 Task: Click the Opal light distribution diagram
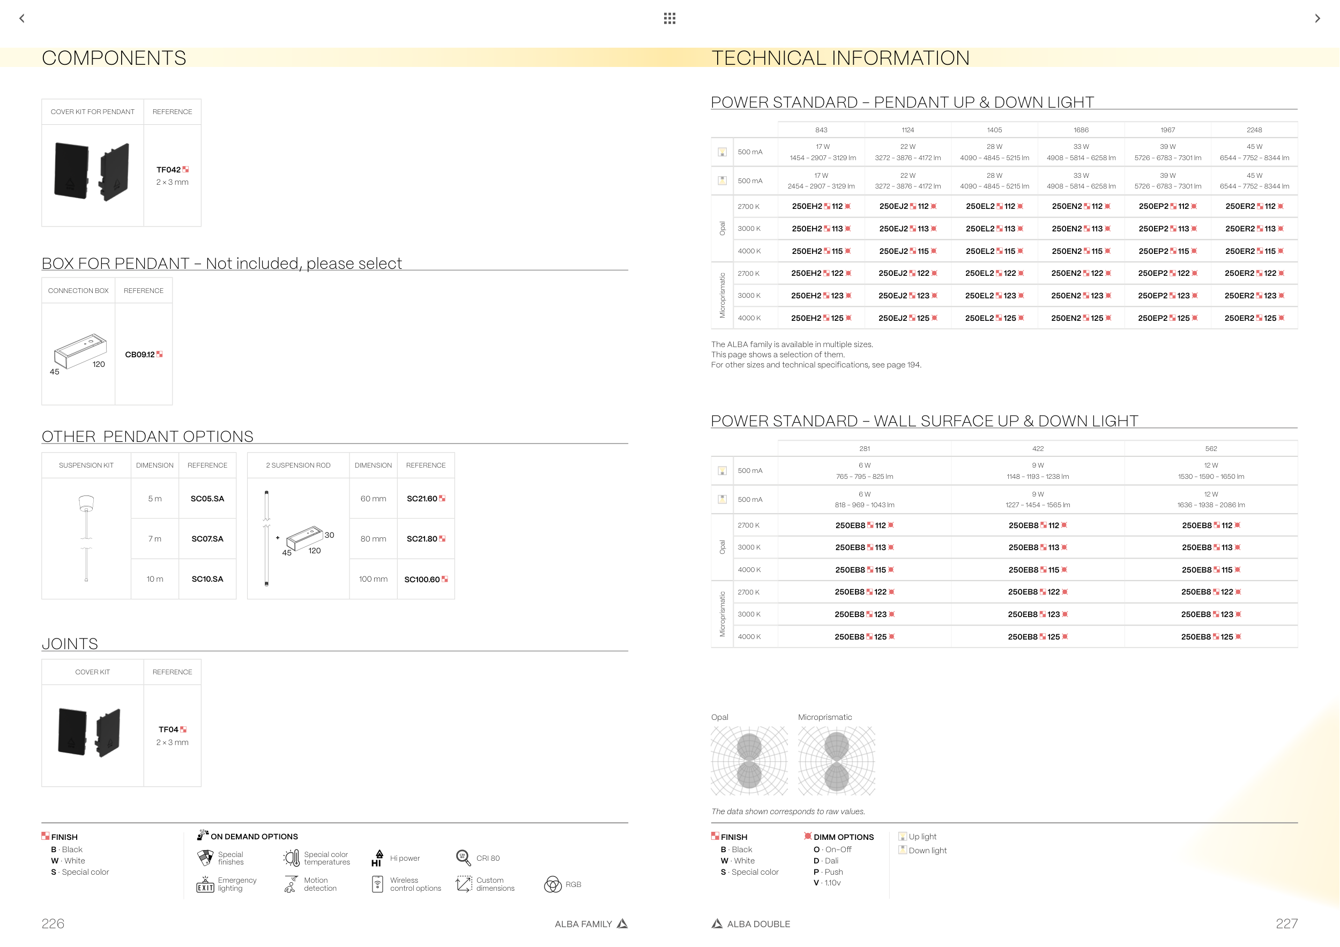[749, 761]
